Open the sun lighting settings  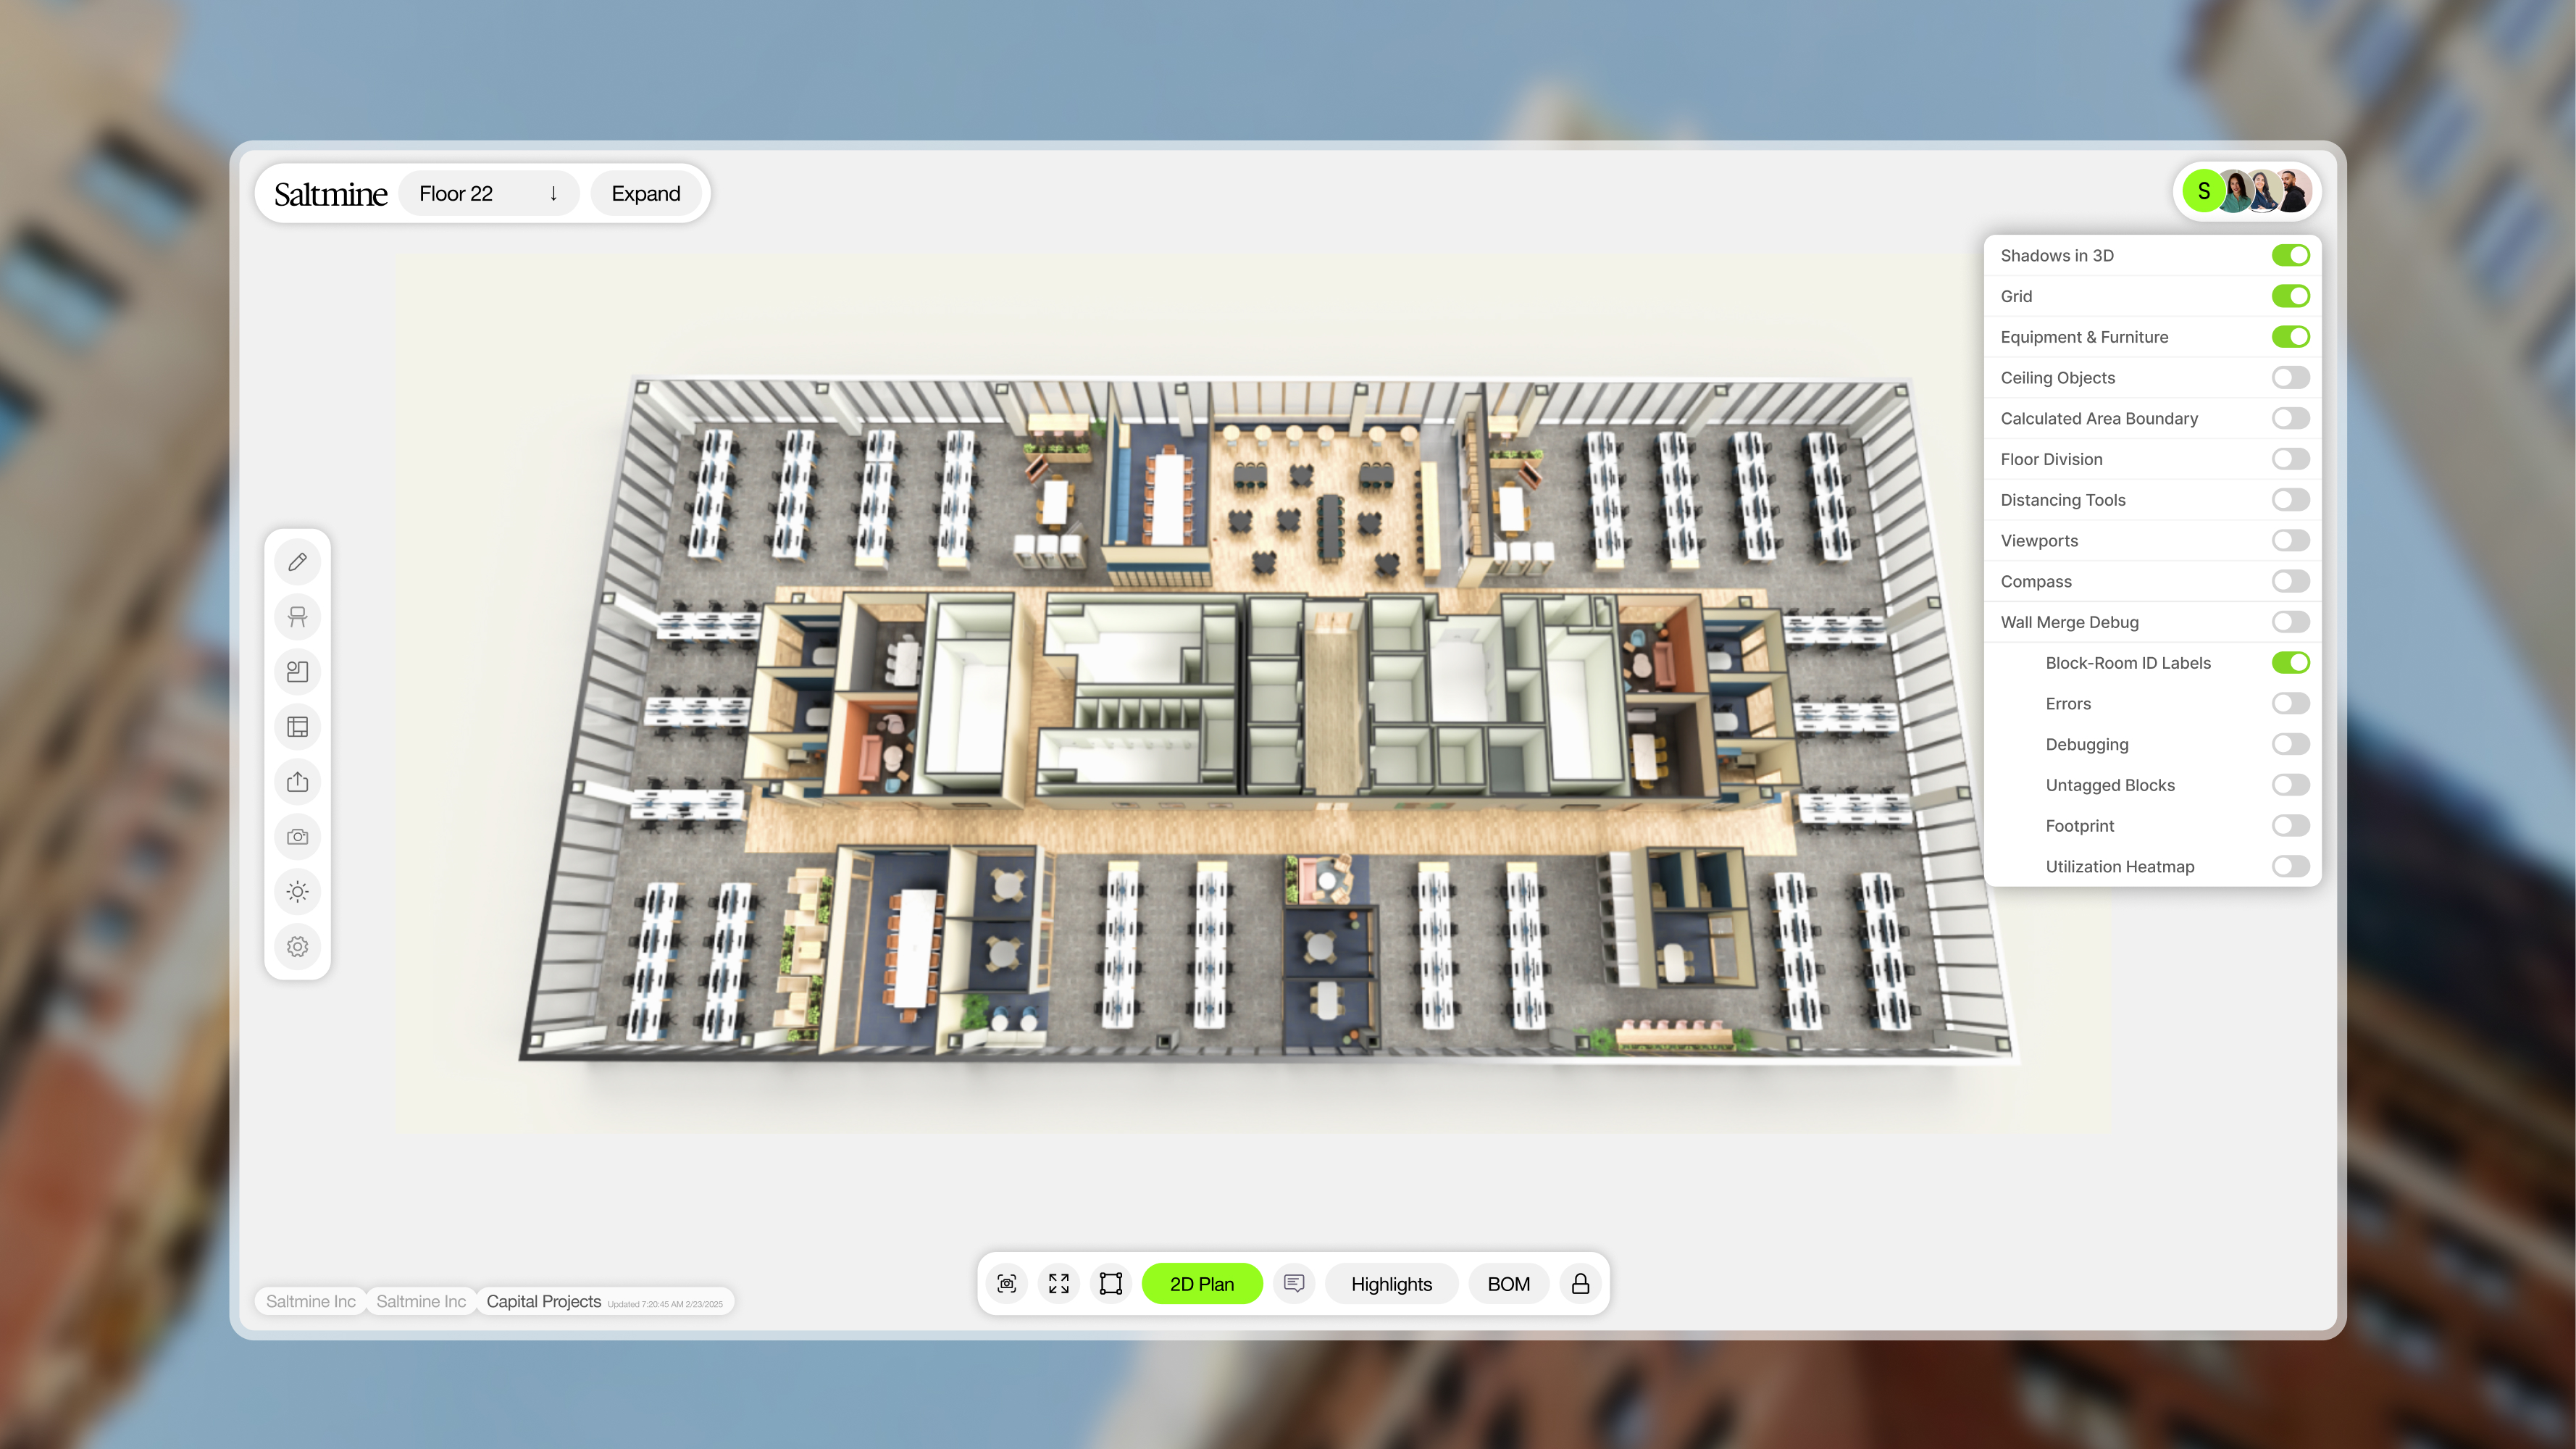pos(297,891)
